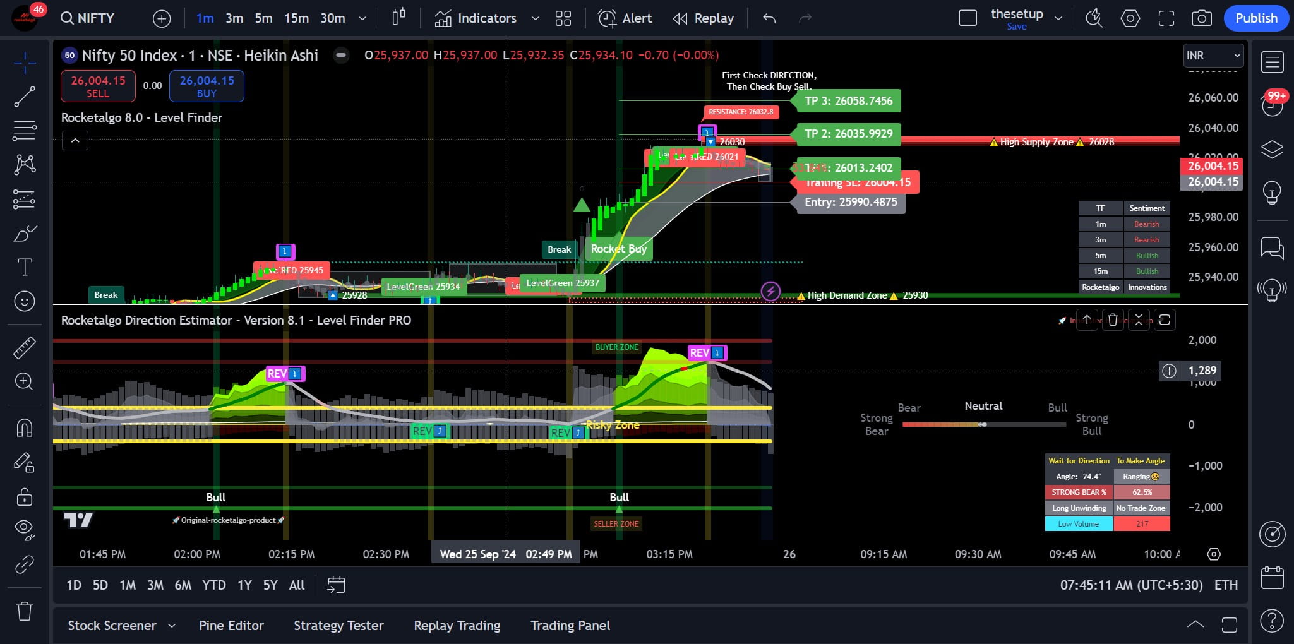Start Bar Replay mode
The image size is (1294, 644).
point(703,18)
